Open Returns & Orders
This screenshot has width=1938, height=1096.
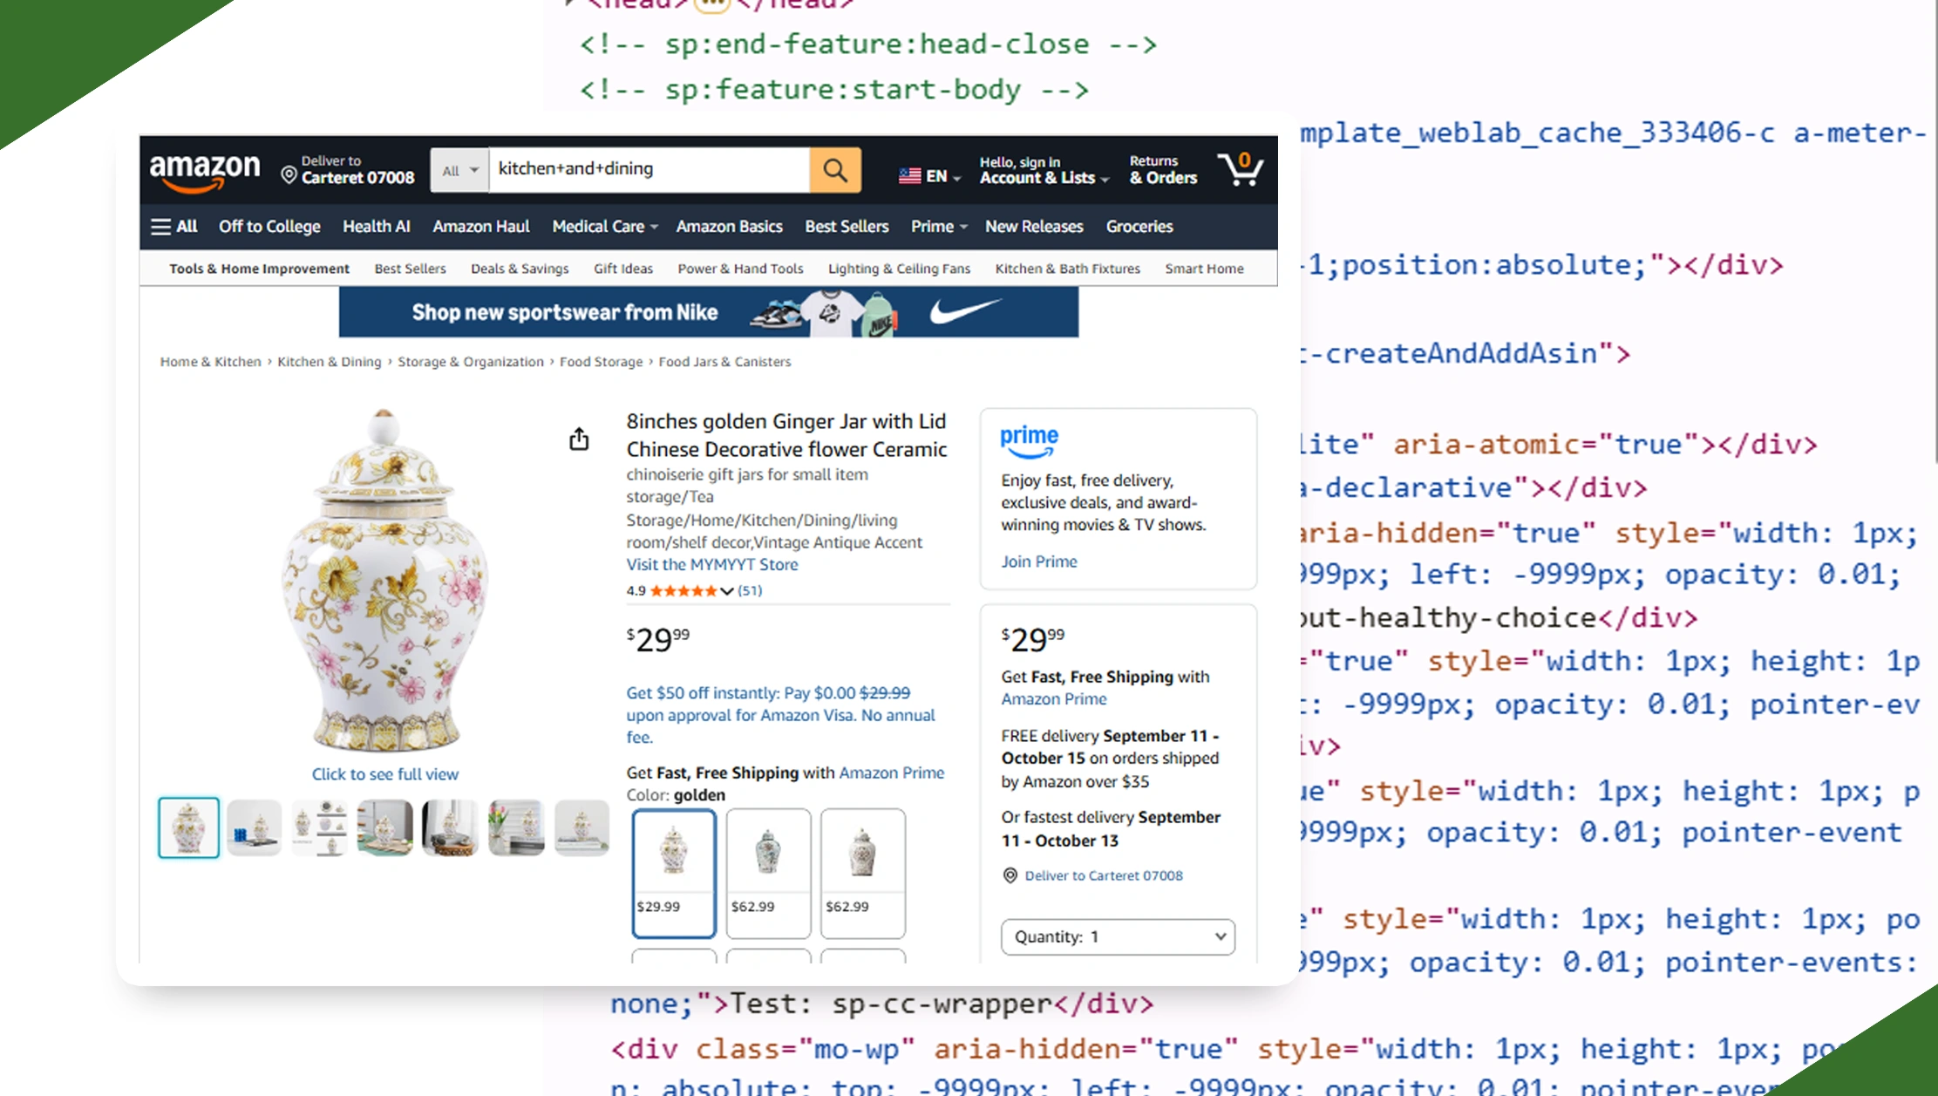pos(1163,169)
